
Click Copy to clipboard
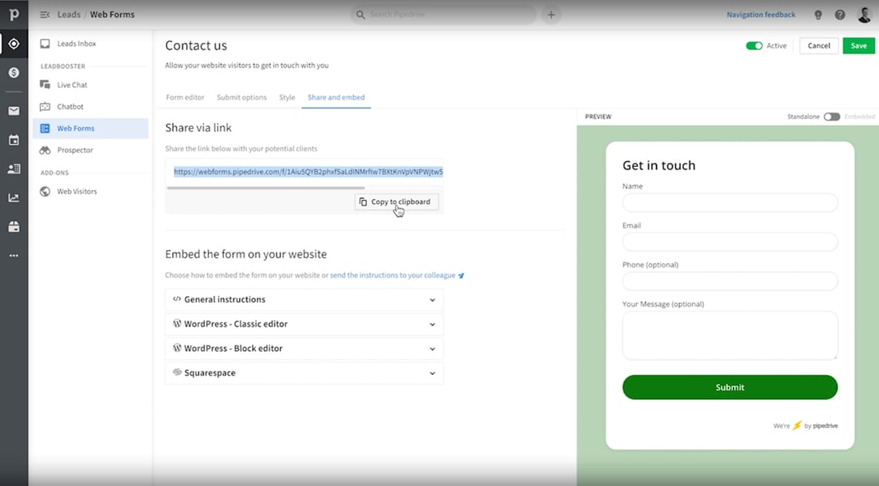pos(396,201)
